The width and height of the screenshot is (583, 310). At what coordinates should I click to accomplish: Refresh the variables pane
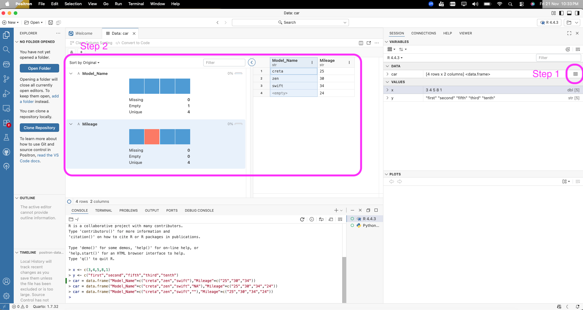click(x=568, y=49)
